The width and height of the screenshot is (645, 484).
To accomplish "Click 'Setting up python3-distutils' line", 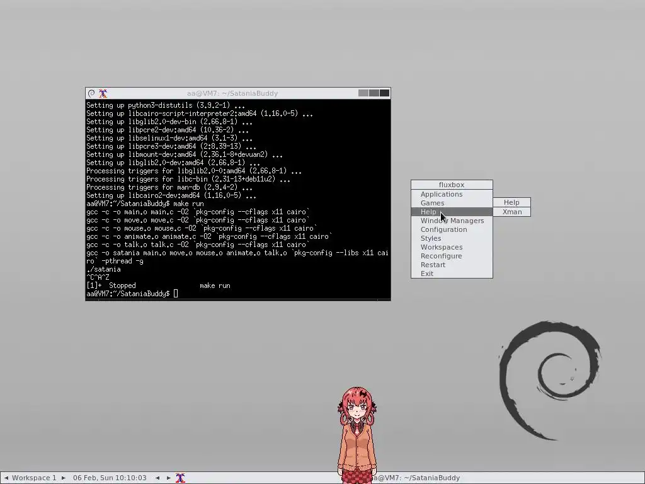I will click(x=166, y=105).
